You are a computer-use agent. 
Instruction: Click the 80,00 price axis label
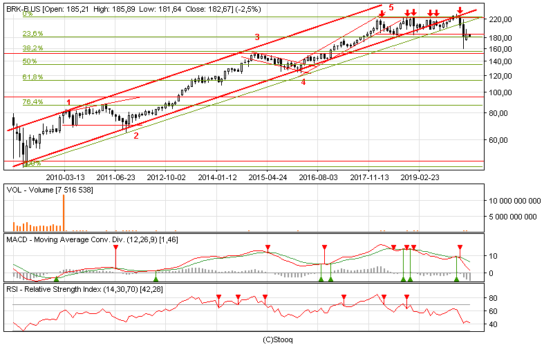498,113
